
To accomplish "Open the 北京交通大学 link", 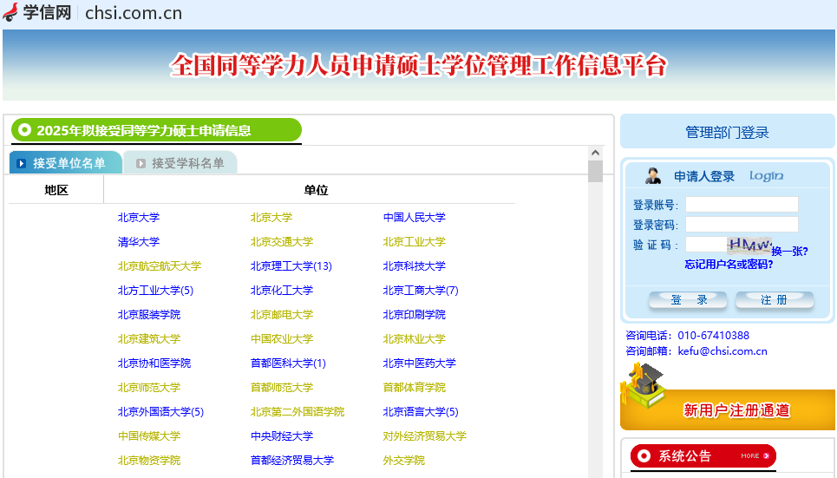I will [282, 241].
